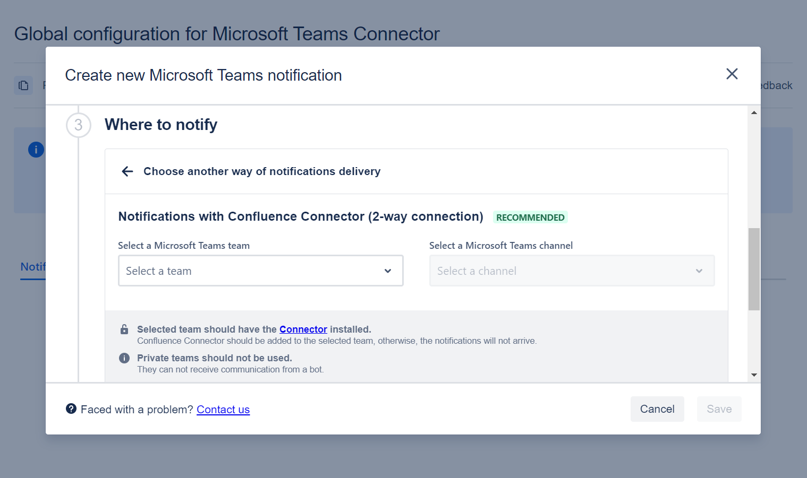The image size is (807, 478).
Task: Open the Select a channel dropdown
Action: [572, 271]
